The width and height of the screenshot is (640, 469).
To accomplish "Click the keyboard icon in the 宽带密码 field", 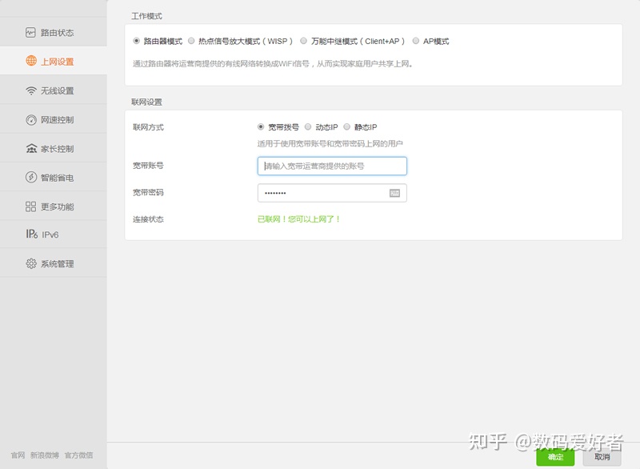I will (x=394, y=192).
